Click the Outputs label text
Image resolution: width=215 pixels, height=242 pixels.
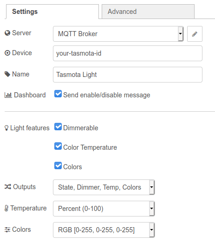25,187
